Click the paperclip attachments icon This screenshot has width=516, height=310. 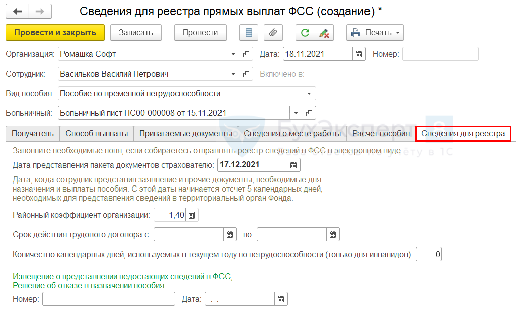click(x=273, y=33)
